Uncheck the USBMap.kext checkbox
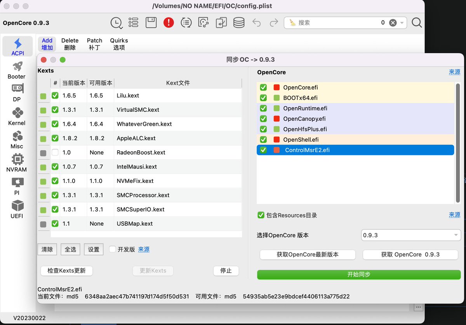The image size is (466, 325). [x=55, y=223]
